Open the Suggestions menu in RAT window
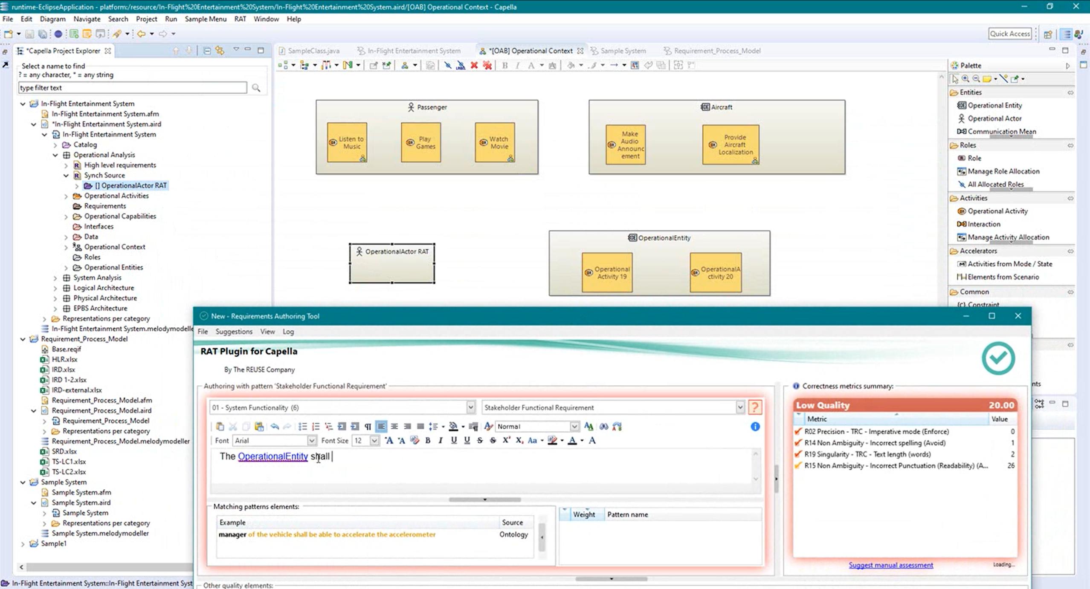The width and height of the screenshot is (1090, 589). point(234,331)
